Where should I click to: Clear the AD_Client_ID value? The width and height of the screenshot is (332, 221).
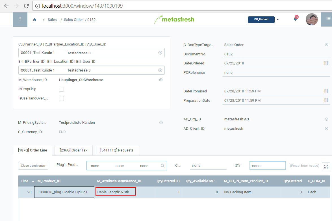pyautogui.click(x=327, y=129)
